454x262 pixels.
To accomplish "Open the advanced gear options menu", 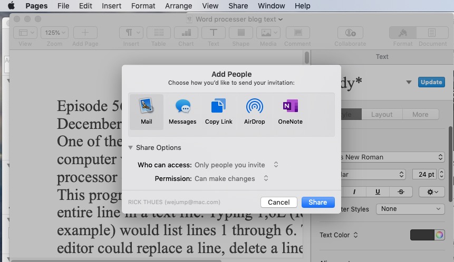I will pos(432,192).
